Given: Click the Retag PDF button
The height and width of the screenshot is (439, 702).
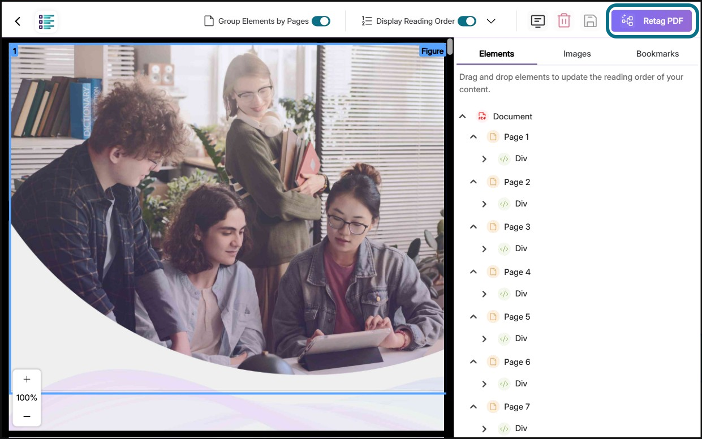Looking at the screenshot, I should 652,21.
